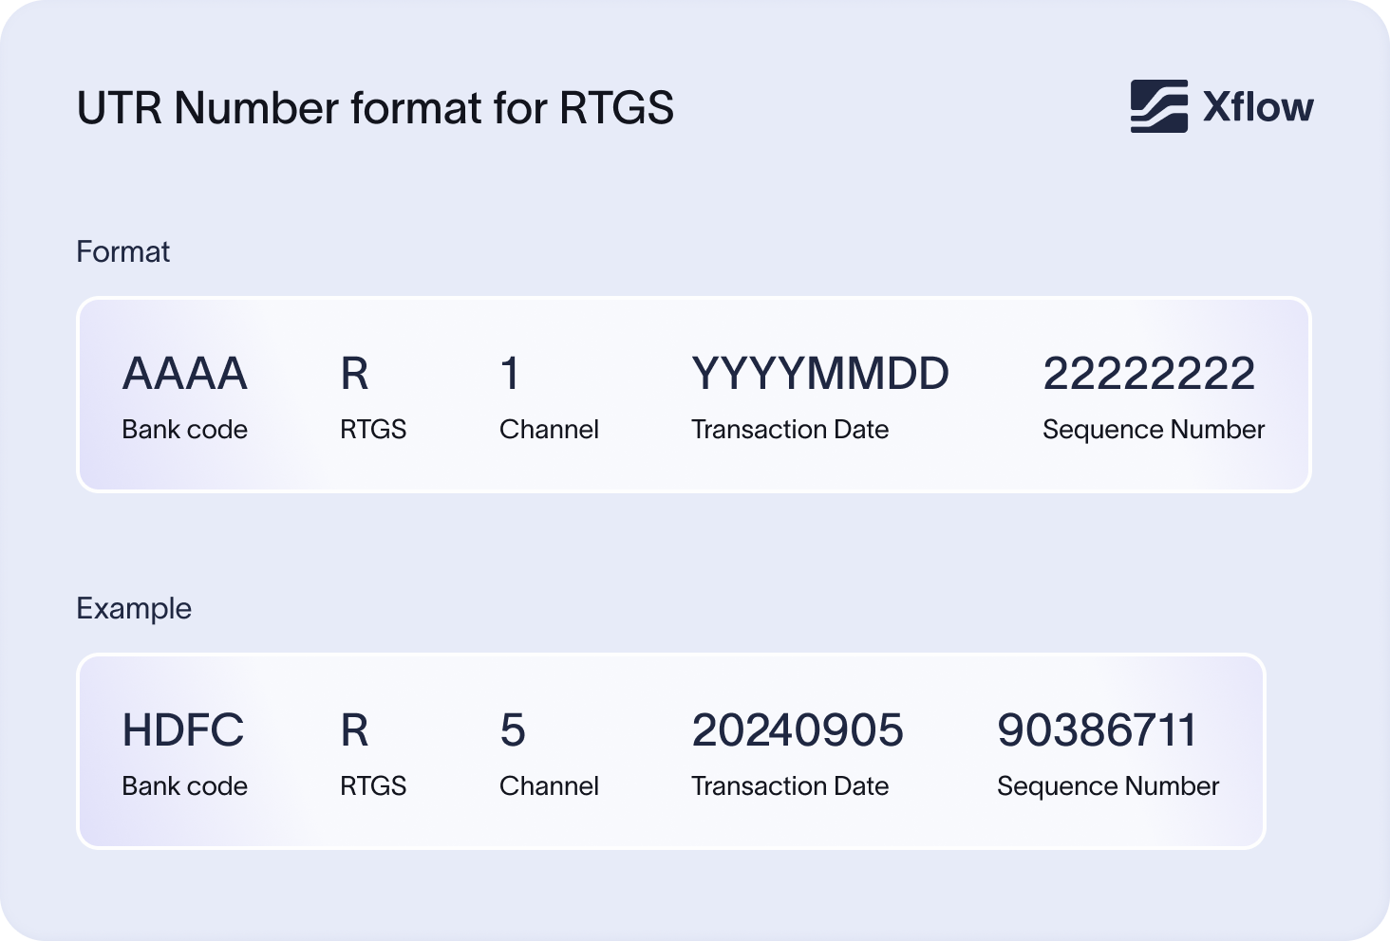The width and height of the screenshot is (1390, 941).
Task: Click the 20240905 transaction date value
Action: 797,730
